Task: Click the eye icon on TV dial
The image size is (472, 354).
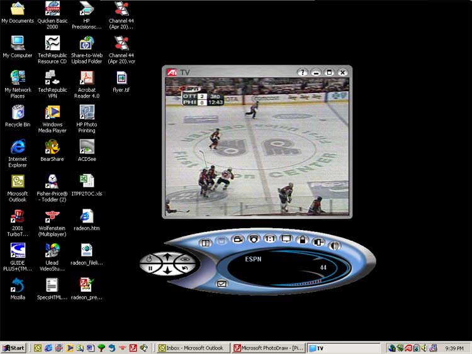Action: click(185, 258)
